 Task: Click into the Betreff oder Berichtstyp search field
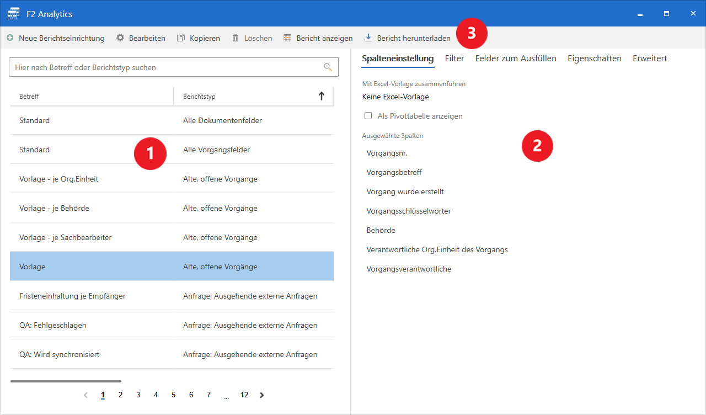[174, 67]
